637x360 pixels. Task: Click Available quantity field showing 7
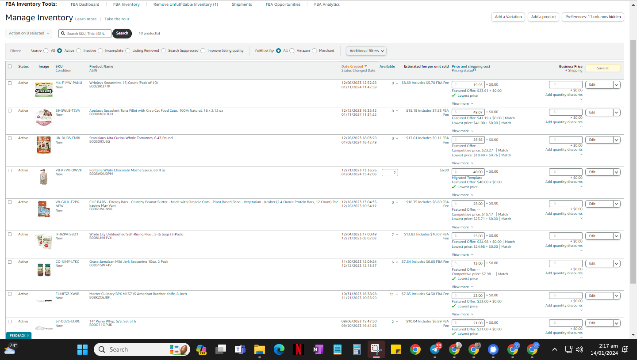[x=390, y=173]
